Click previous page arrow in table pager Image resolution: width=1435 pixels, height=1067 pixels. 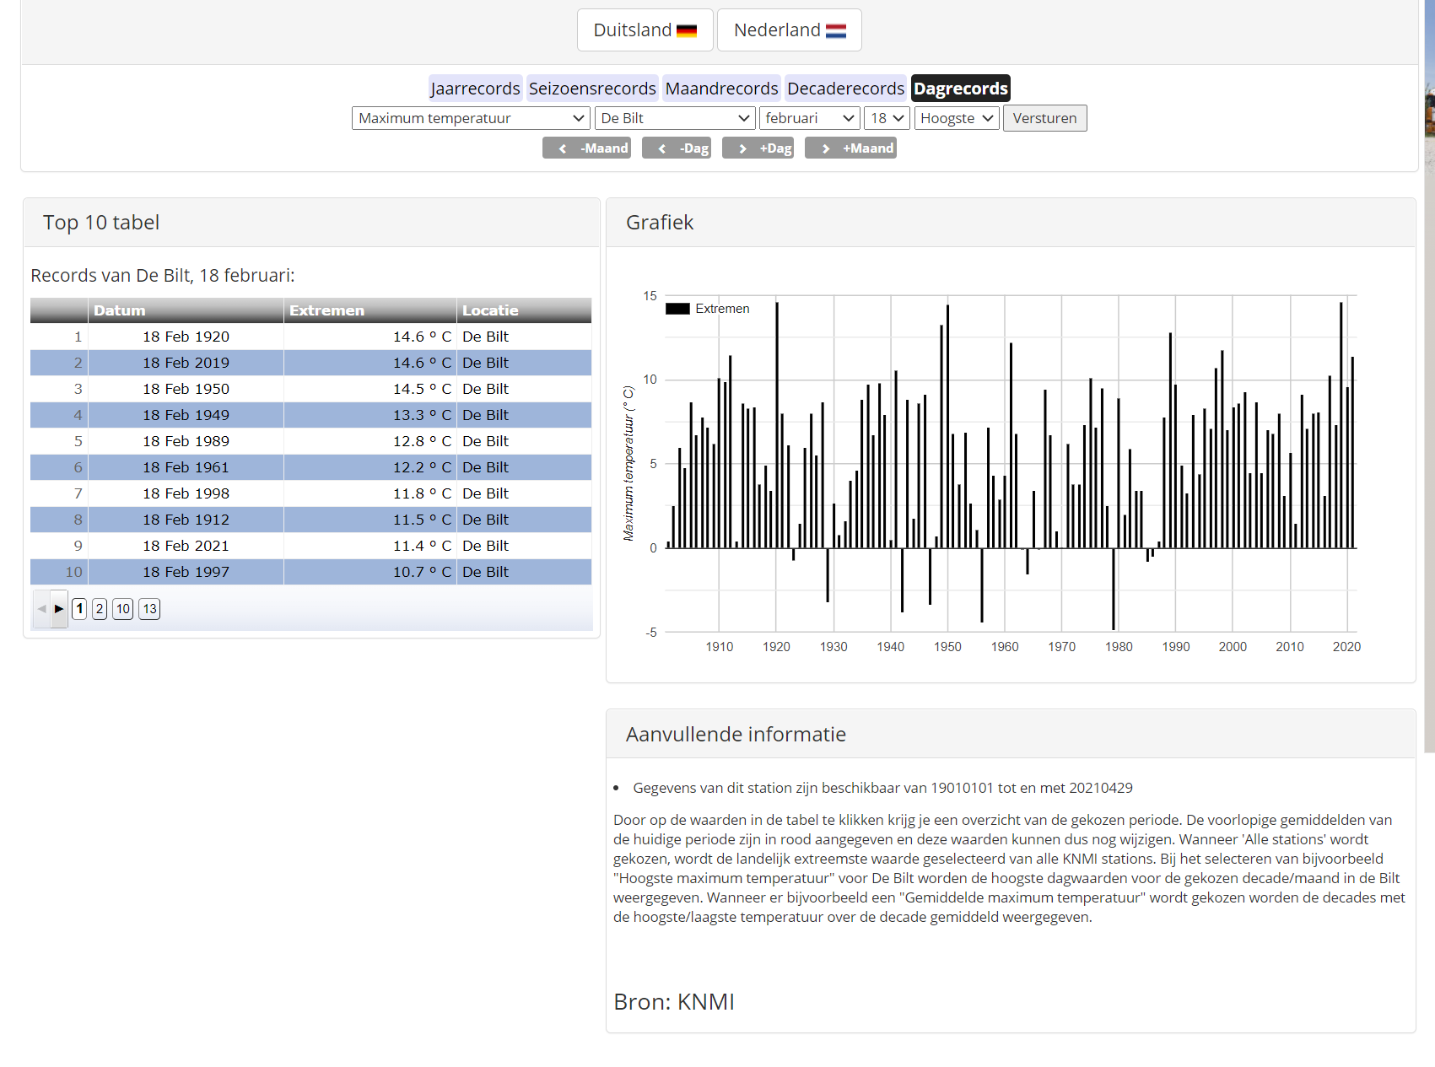click(x=41, y=609)
